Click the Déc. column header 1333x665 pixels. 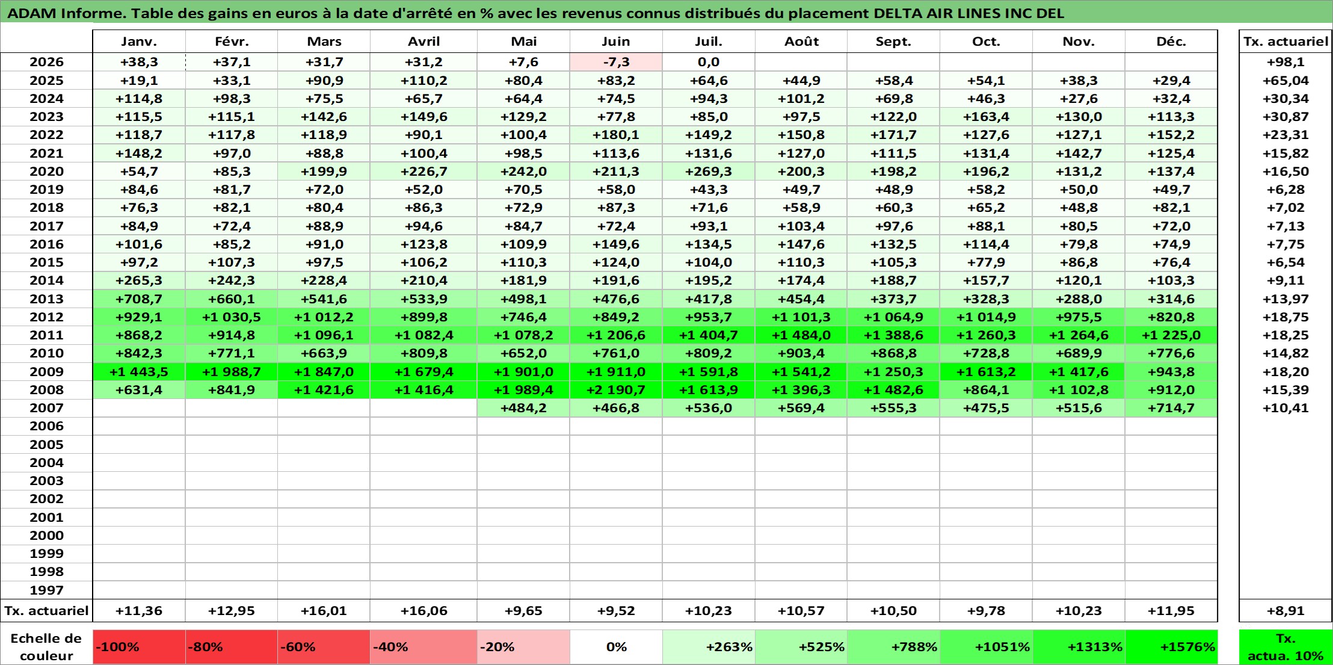point(1171,42)
